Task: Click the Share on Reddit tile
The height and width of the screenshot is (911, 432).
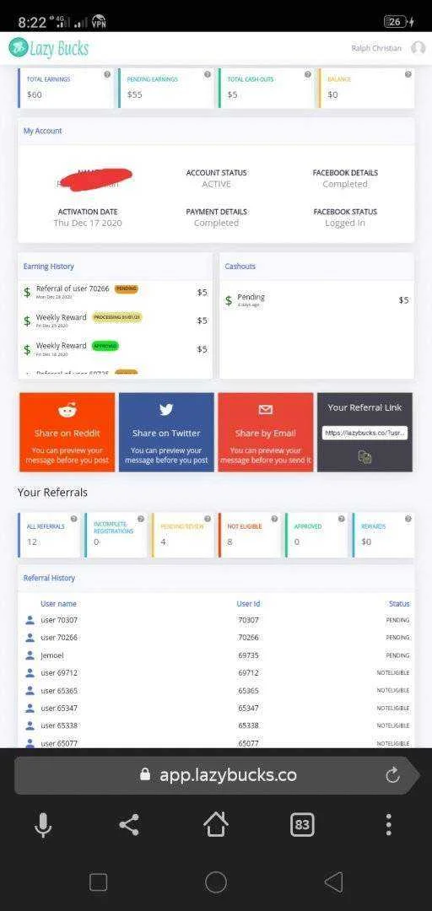Action: click(67, 432)
